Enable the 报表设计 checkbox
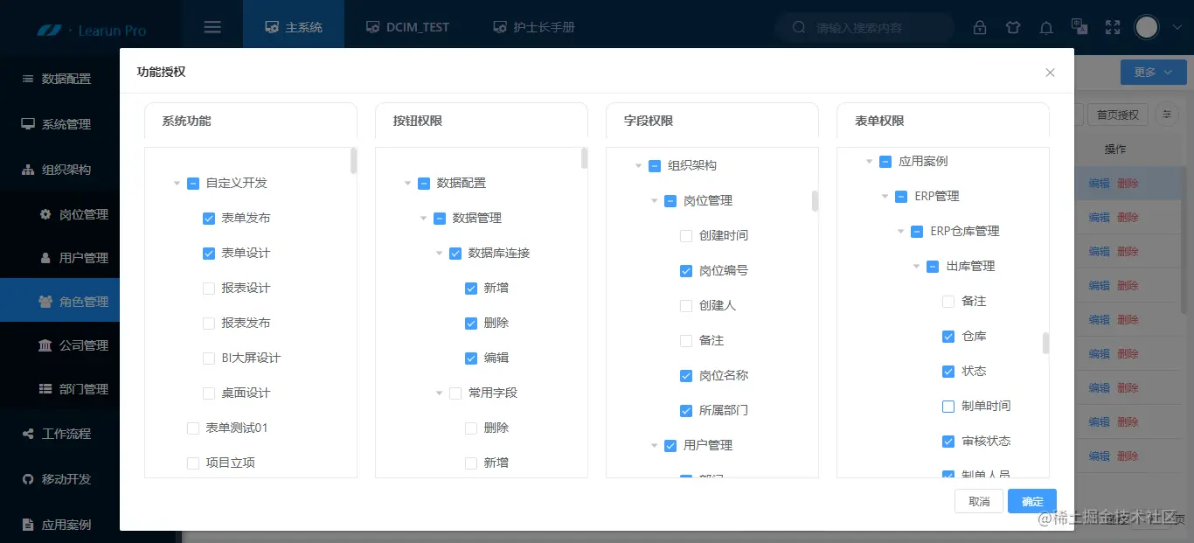The width and height of the screenshot is (1194, 543). pyautogui.click(x=208, y=288)
